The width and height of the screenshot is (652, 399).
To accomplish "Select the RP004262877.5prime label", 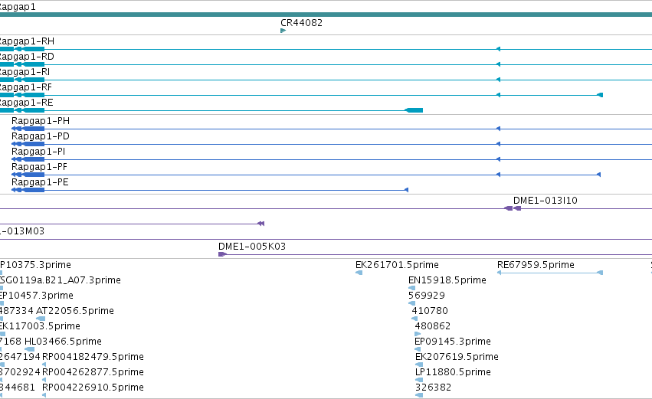I will [x=93, y=372].
